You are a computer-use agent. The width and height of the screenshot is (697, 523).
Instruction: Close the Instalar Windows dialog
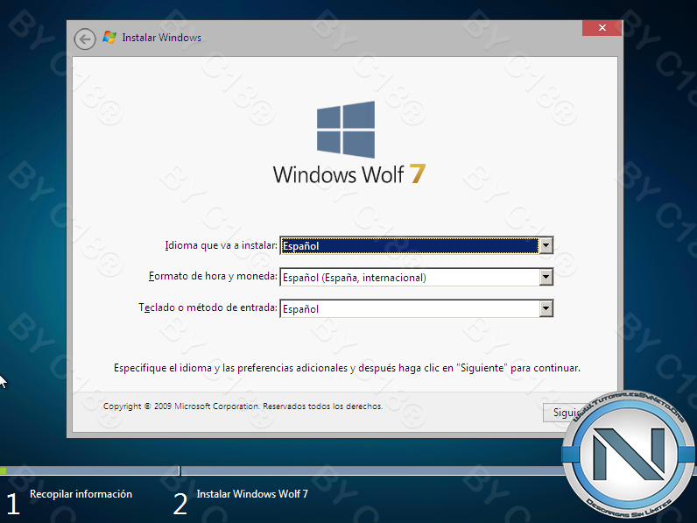click(602, 27)
